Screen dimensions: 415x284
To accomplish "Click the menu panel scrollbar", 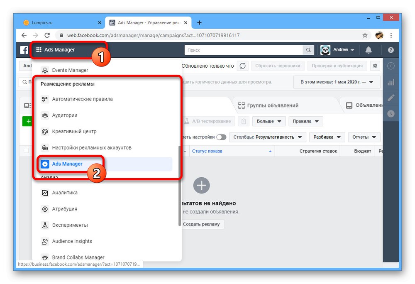I will coord(180,185).
